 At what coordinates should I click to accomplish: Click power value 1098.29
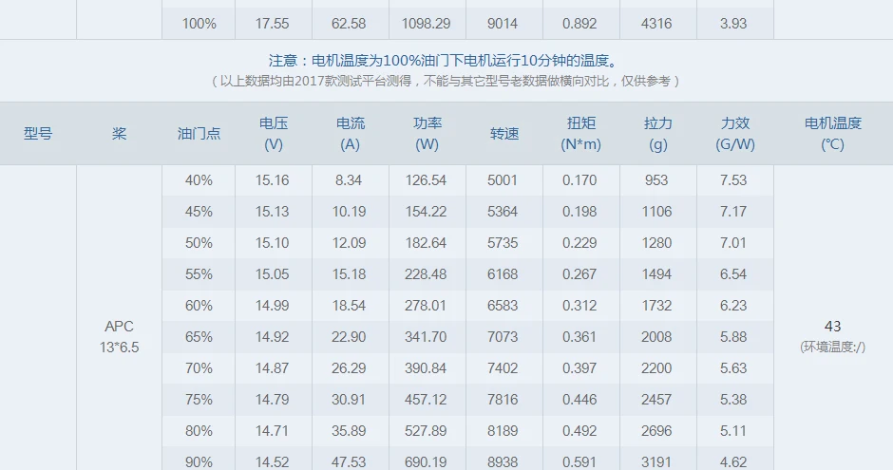click(x=426, y=24)
